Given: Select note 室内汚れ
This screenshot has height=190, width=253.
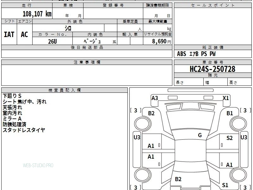Looking at the screenshot, I should [x=12, y=113].
